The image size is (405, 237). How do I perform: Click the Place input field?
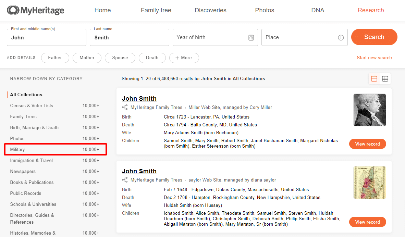(305, 37)
